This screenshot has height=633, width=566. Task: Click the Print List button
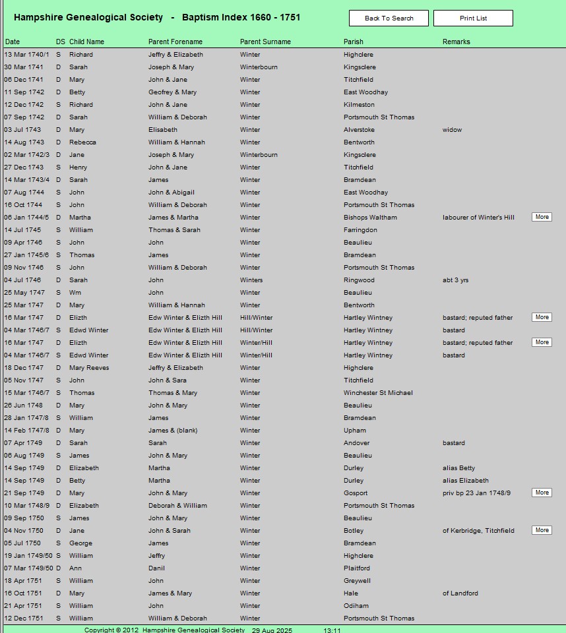click(473, 18)
